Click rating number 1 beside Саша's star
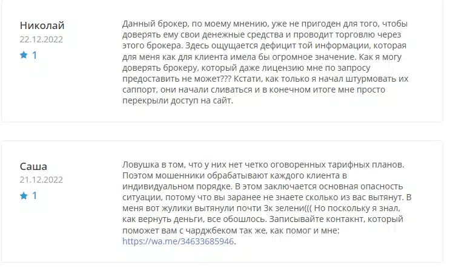The height and width of the screenshot is (274, 450). 35,195
